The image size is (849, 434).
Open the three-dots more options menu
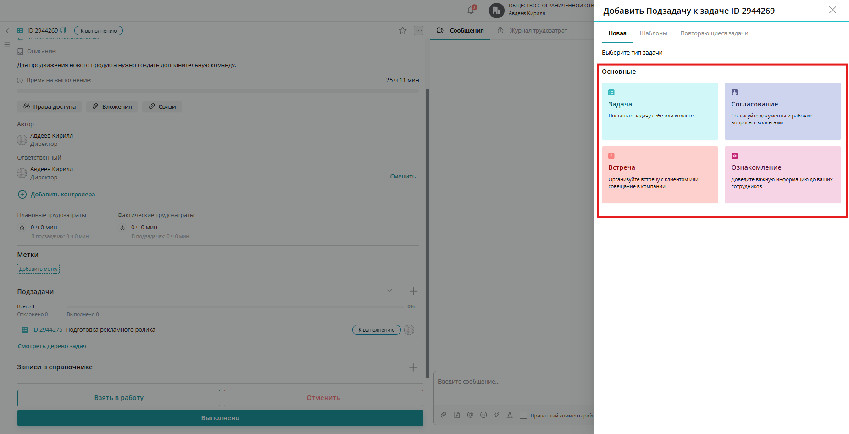point(418,31)
